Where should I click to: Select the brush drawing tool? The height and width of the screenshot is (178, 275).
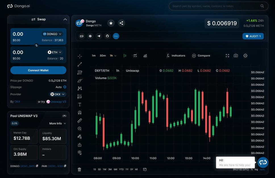pos(80,80)
